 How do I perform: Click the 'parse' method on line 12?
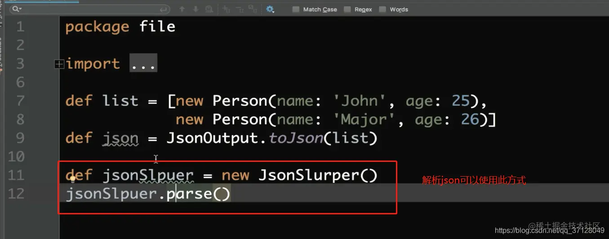tap(189, 194)
